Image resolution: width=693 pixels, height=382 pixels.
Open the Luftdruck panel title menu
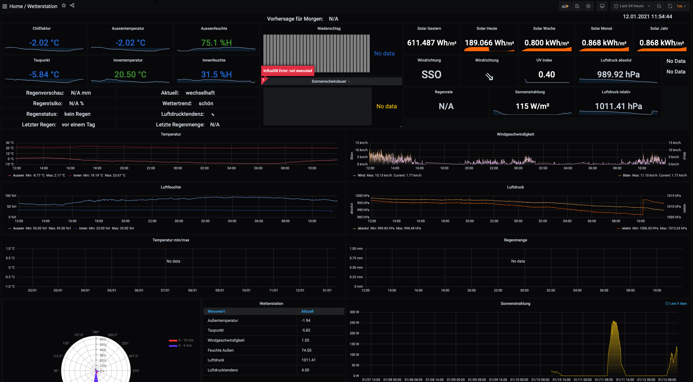[x=515, y=187]
